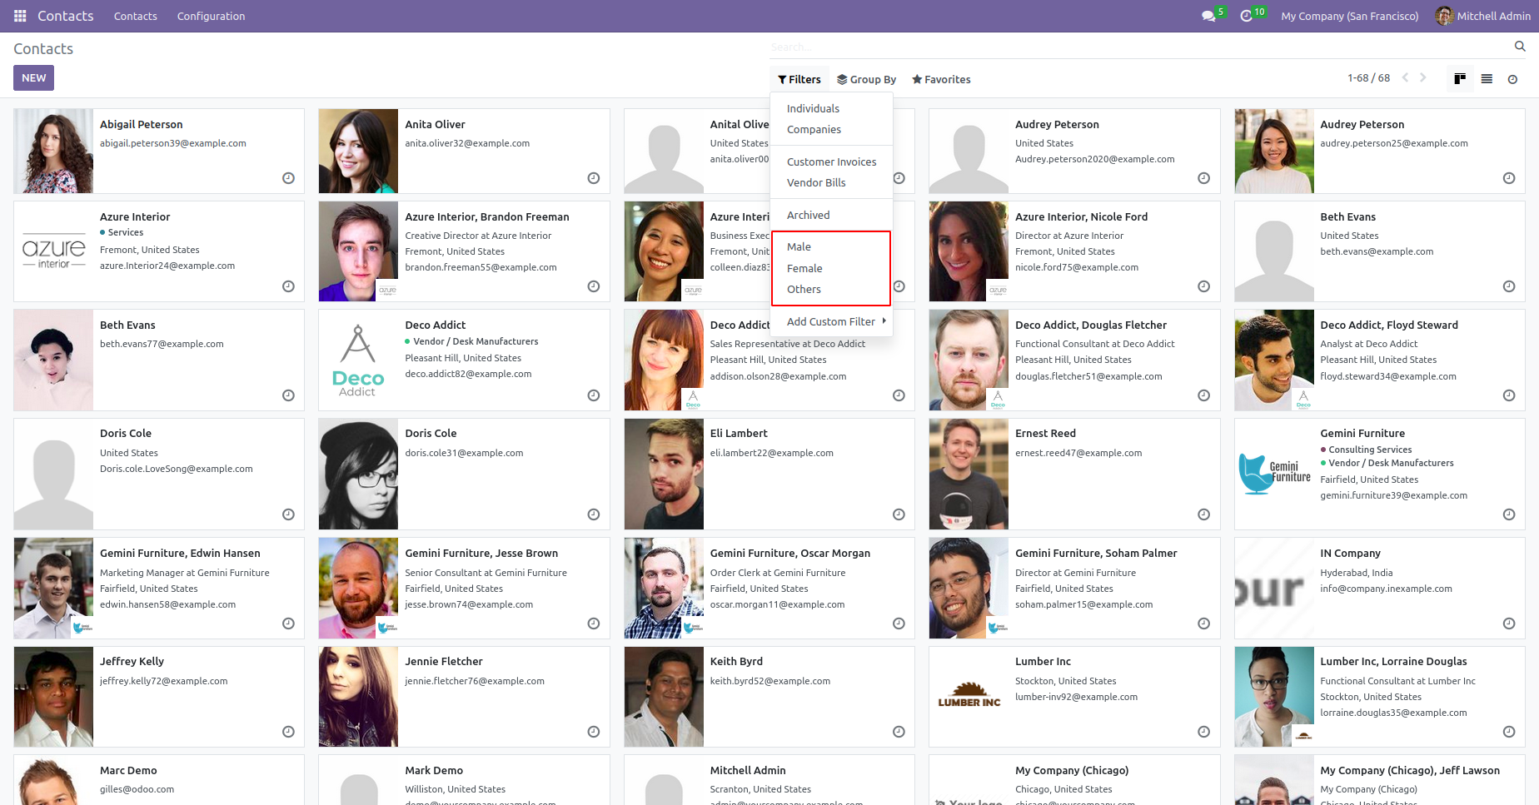This screenshot has width=1539, height=805.
Task: Switch to List view
Action: 1487,79
